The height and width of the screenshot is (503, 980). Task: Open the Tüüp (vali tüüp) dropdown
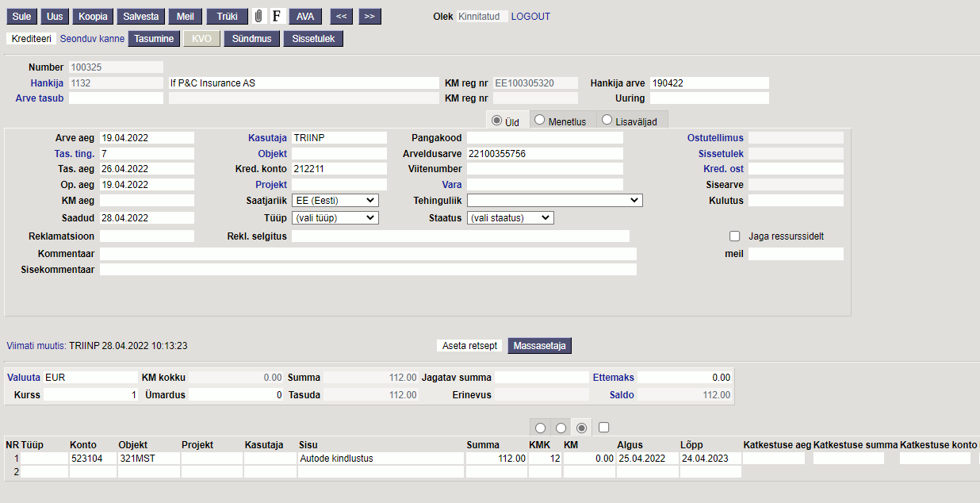click(335, 217)
